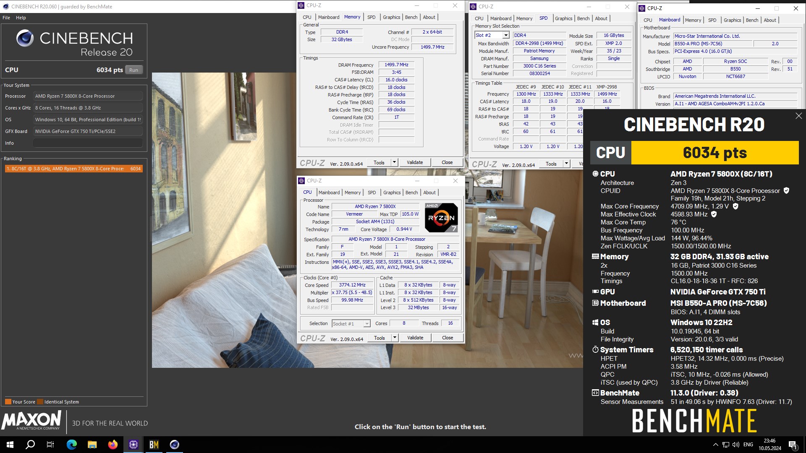This screenshot has width=806, height=453.
Task: Open CPU tab in CPU-Z Mainboard window
Action: 648,20
